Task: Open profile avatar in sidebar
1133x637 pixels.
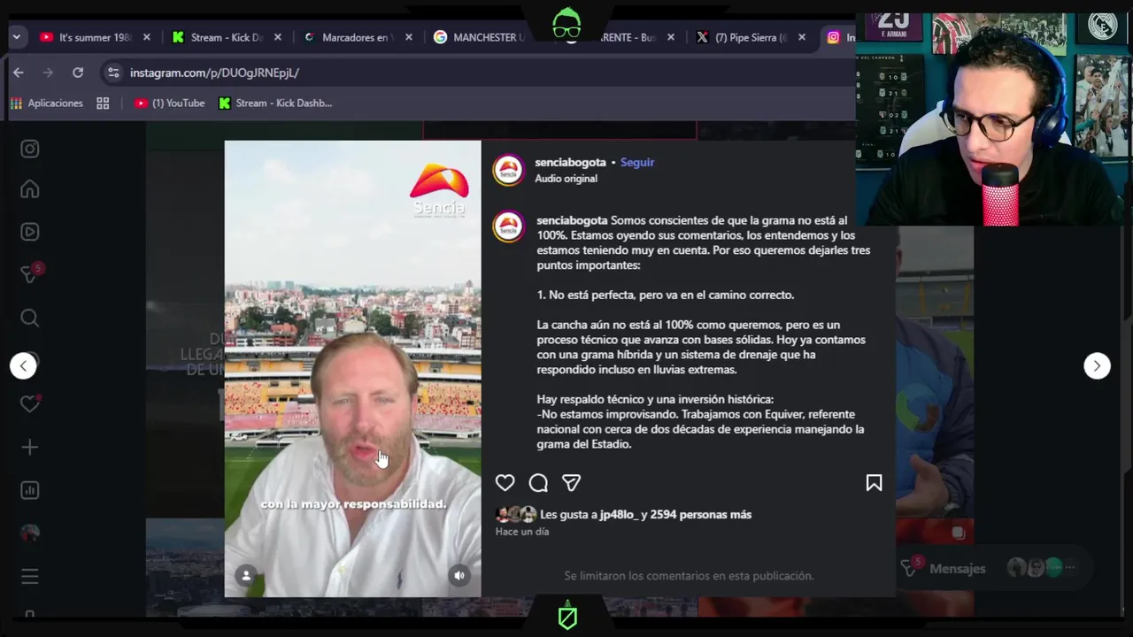Action: [30, 533]
